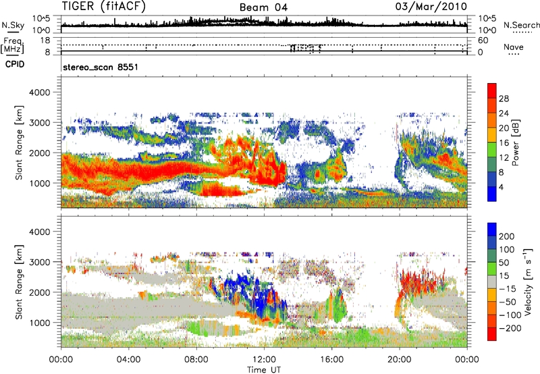
Task: Click the '4000' tick on power panel
Action: tap(39, 92)
